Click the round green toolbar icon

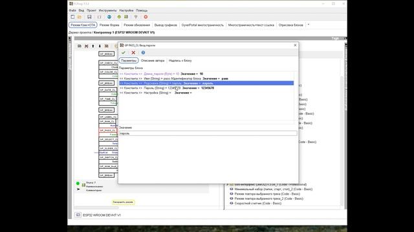point(119,17)
